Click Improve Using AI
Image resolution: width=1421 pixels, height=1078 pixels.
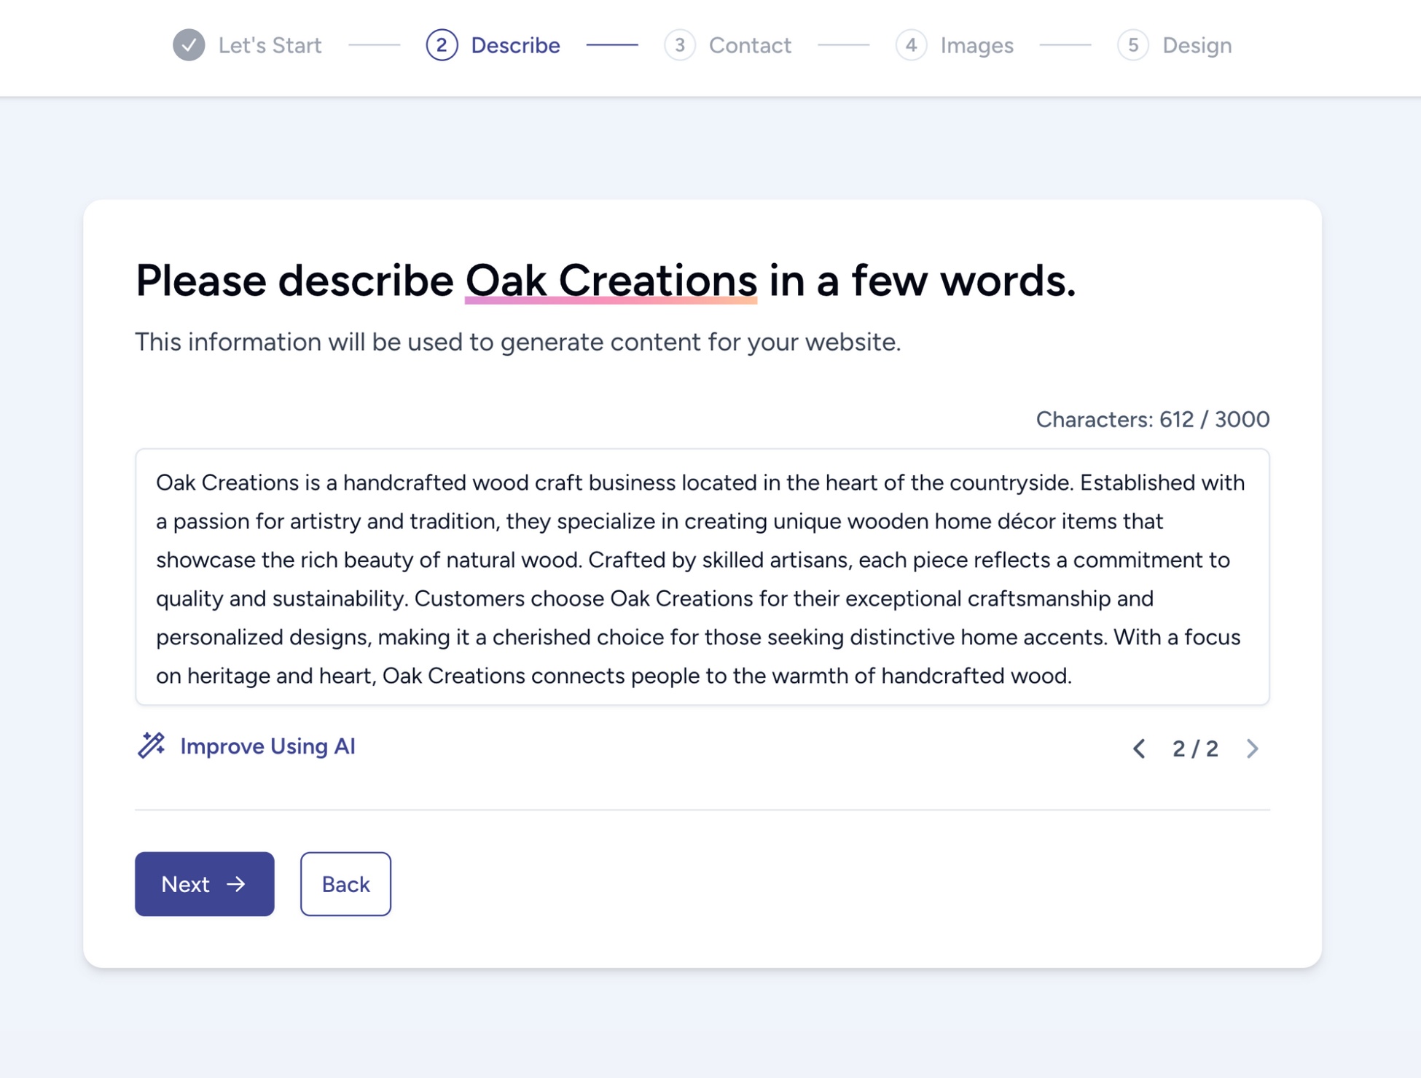pos(267,746)
